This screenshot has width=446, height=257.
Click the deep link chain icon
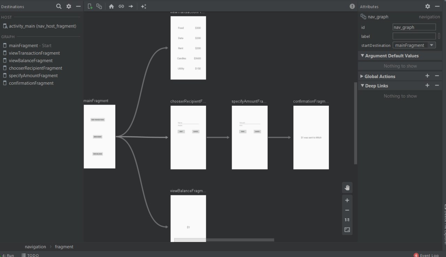121,6
